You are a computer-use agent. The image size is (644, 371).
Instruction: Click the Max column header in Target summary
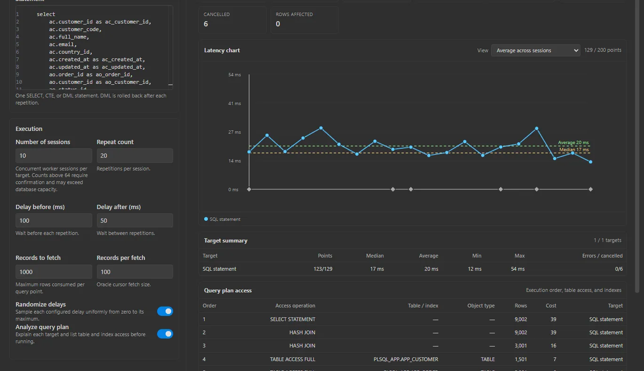(520, 256)
